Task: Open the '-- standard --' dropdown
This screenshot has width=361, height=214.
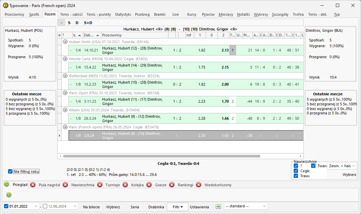Action: pyautogui.click(x=246, y=206)
